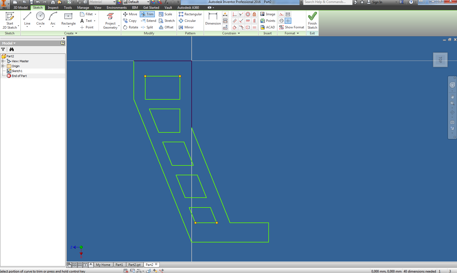This screenshot has width=457, height=273.
Task: Apply the Horizontal constraint
Action: pyautogui.click(x=248, y=21)
